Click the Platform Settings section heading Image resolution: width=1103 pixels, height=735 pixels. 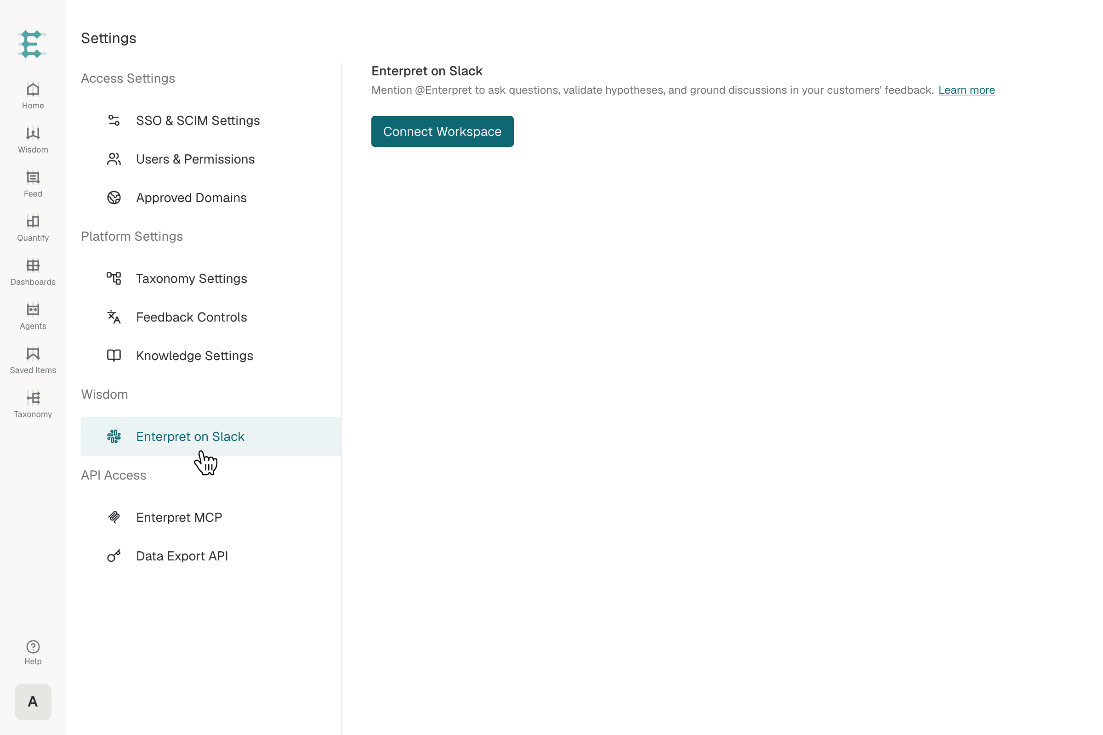pyautogui.click(x=132, y=236)
